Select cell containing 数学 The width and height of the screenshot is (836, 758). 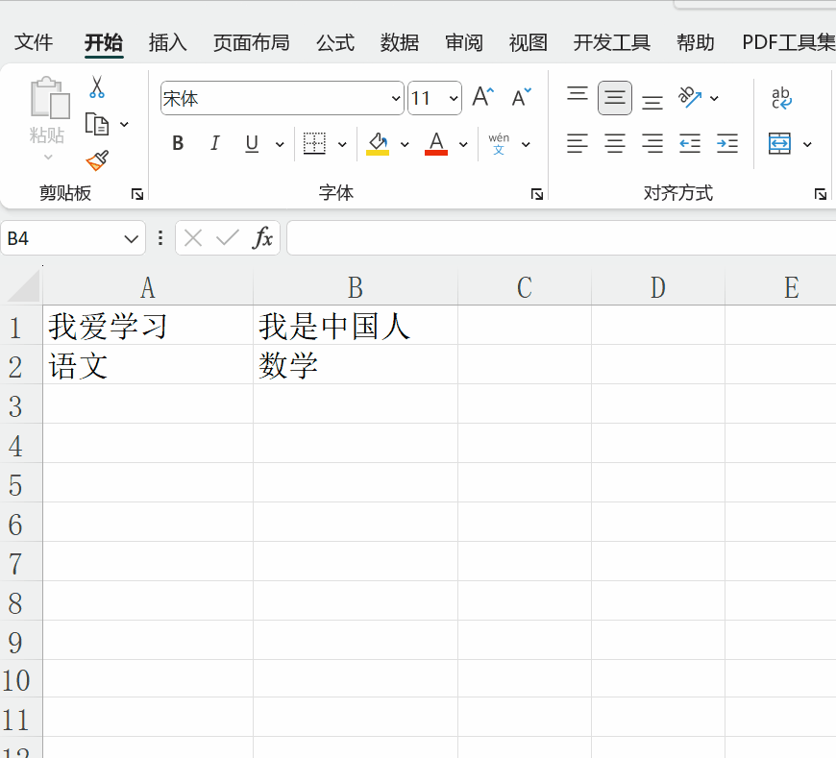[356, 365]
